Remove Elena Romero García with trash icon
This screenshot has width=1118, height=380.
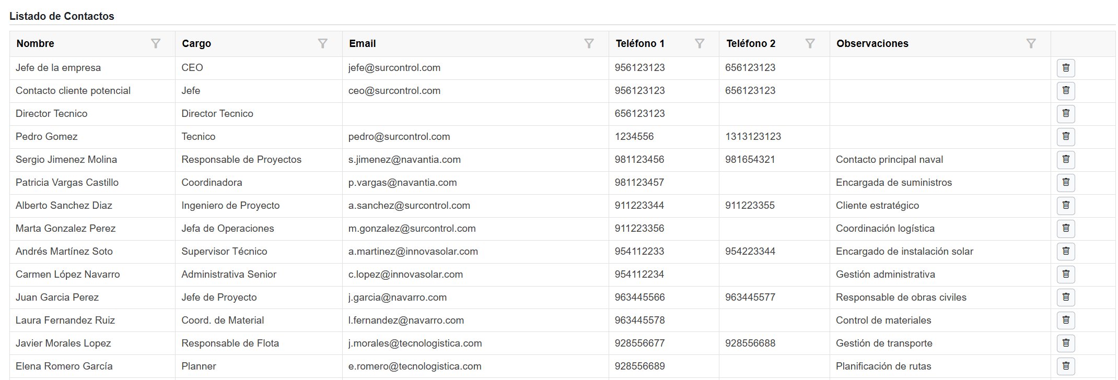[1066, 366]
